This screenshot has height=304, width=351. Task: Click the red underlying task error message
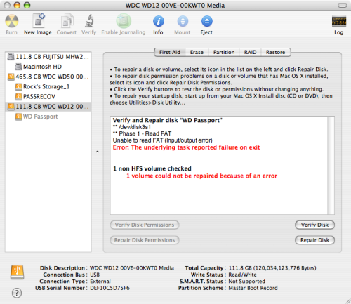tap(186, 147)
